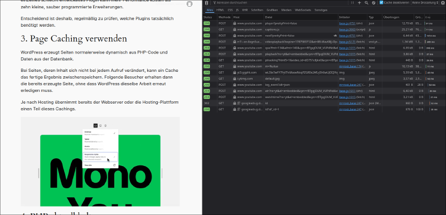Filter requests by Medien

(x=287, y=10)
